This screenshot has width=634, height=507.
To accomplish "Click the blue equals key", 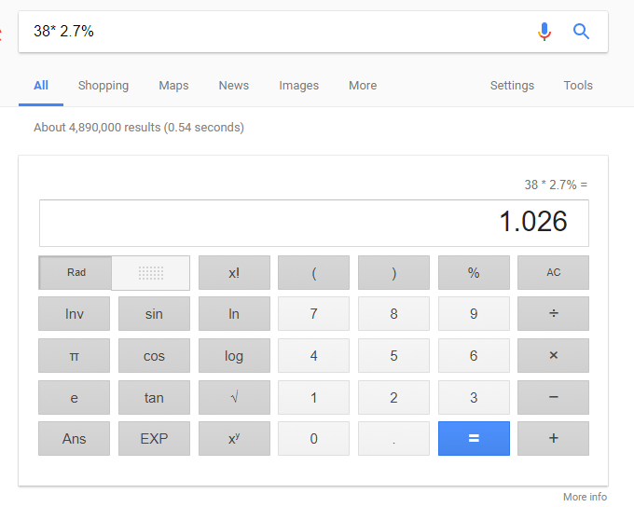I will 474,439.
